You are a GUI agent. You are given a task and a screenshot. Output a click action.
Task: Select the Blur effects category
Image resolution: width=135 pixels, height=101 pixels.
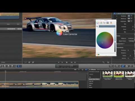[90, 85]
